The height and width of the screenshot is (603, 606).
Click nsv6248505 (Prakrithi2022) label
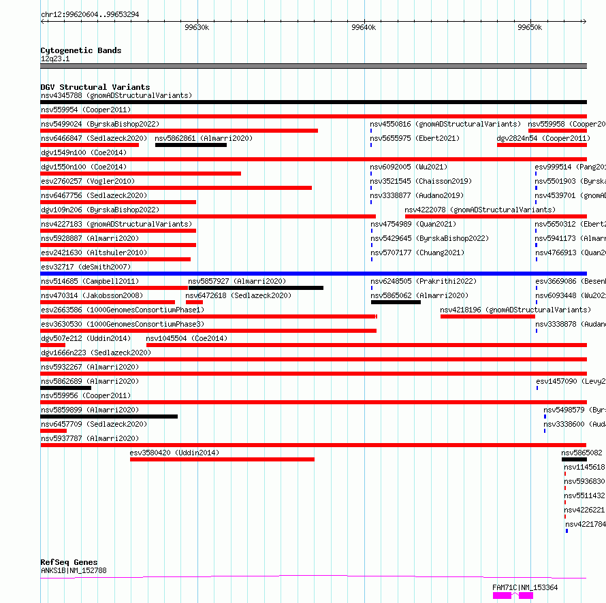(x=424, y=281)
